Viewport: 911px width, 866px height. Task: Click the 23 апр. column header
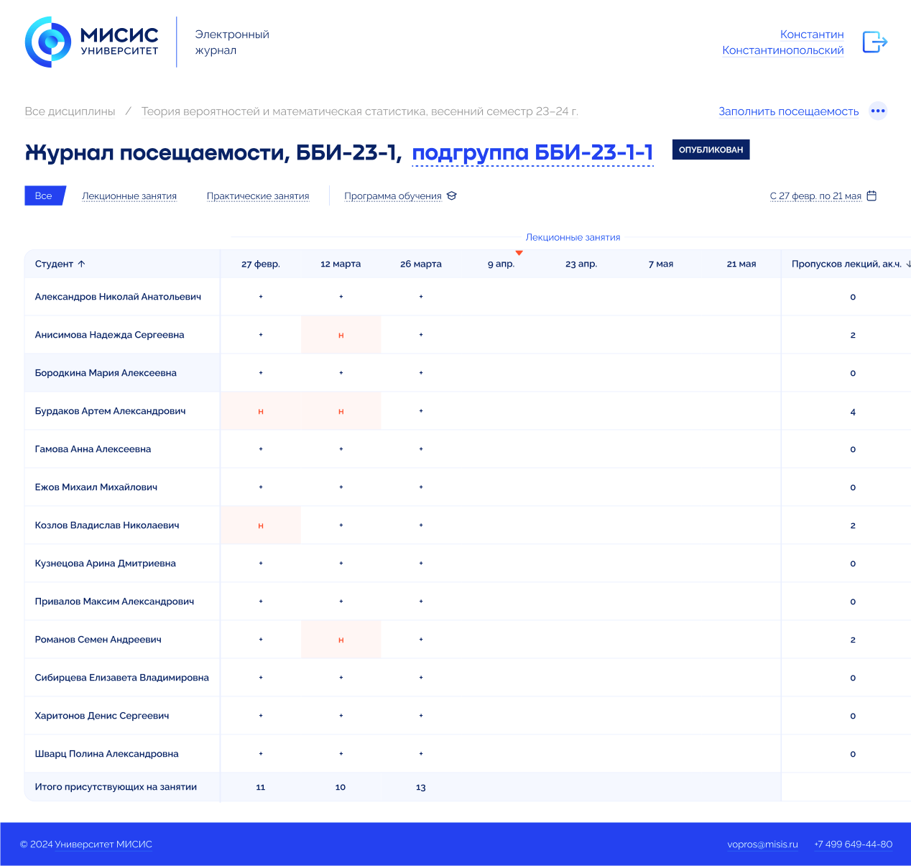coord(581,264)
